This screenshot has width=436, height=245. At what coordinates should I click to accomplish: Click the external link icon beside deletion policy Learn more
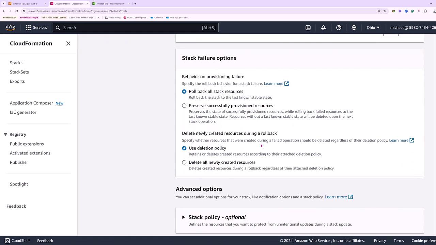click(412, 140)
